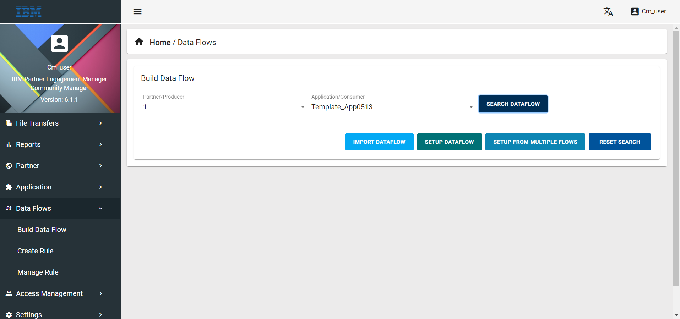Expand the Settings chevron
The width and height of the screenshot is (680, 319).
coord(100,315)
